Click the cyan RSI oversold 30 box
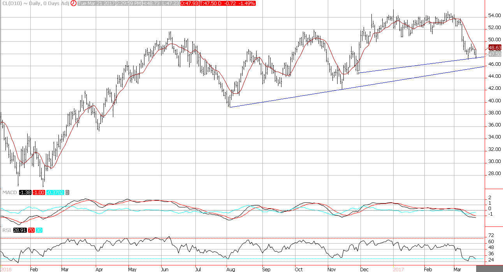This screenshot has height=272, width=503. click(39, 230)
